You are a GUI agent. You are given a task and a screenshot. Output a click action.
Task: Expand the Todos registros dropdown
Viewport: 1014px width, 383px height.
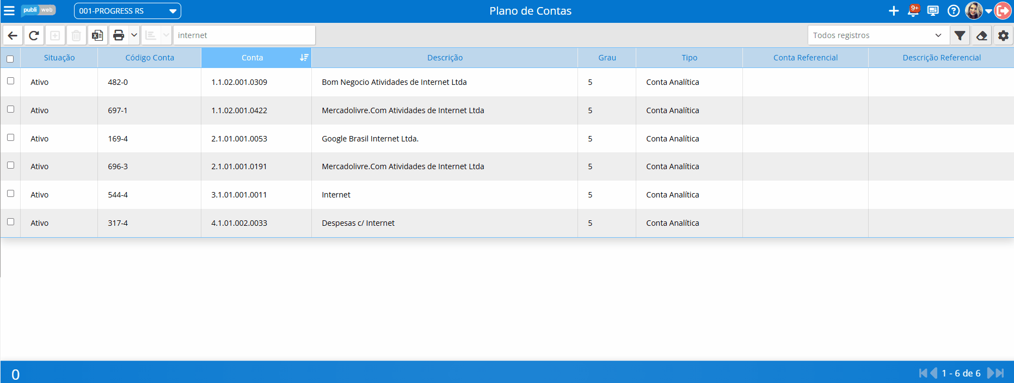point(878,35)
